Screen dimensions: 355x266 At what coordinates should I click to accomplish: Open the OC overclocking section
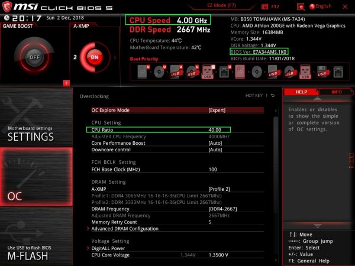pos(36,177)
